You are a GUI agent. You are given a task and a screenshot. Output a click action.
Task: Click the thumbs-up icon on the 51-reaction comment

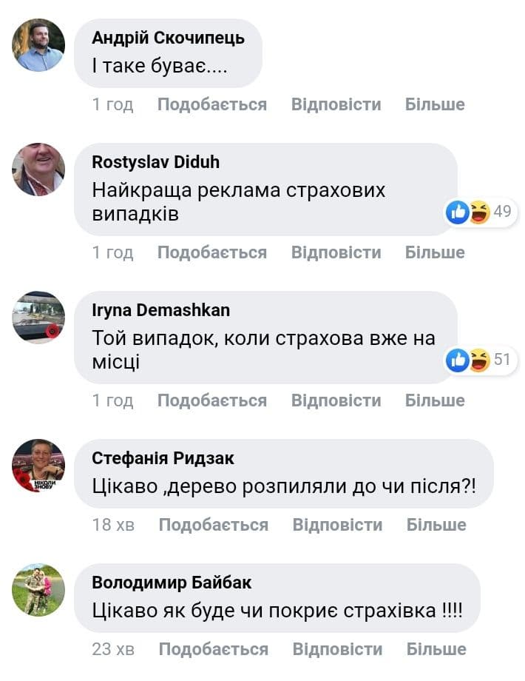[458, 360]
